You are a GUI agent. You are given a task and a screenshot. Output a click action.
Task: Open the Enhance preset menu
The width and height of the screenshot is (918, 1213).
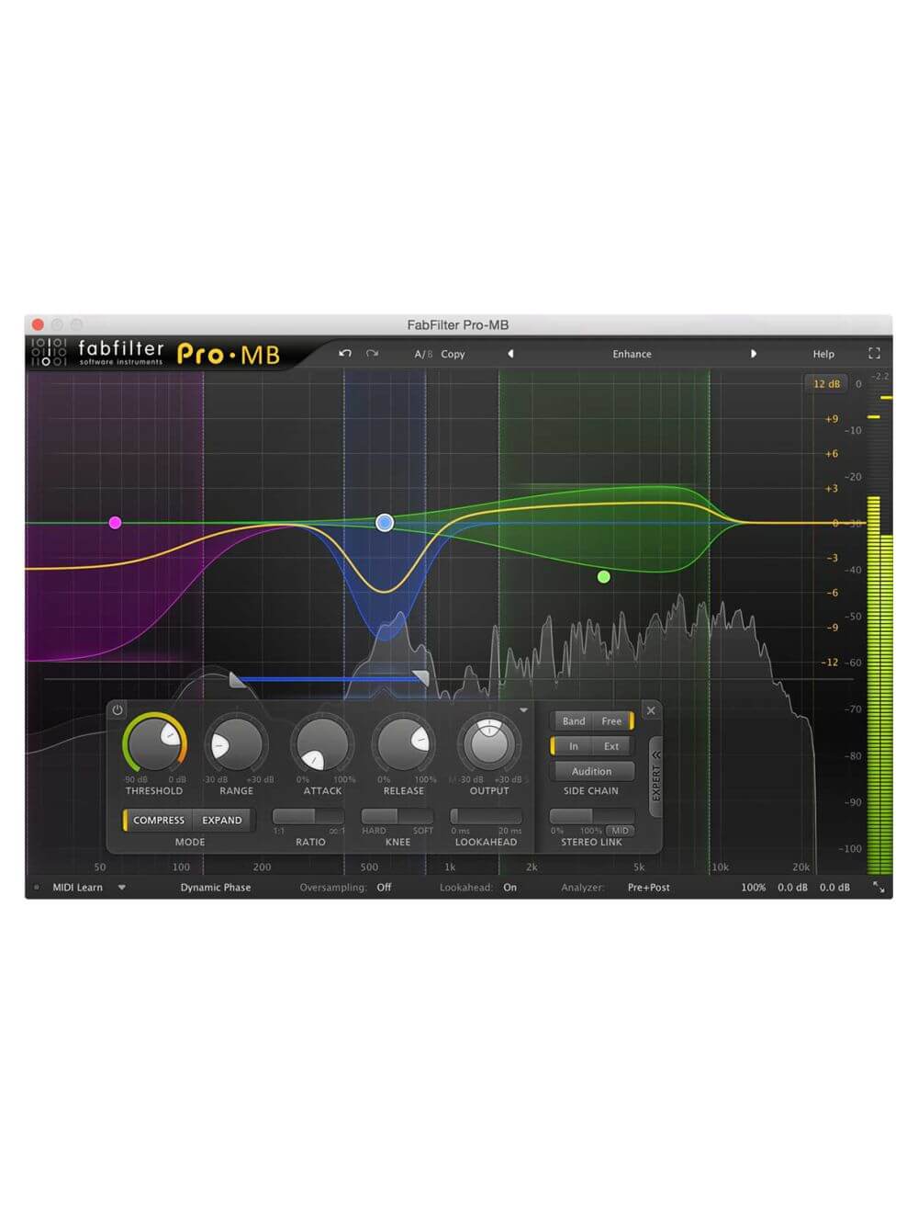pos(632,354)
